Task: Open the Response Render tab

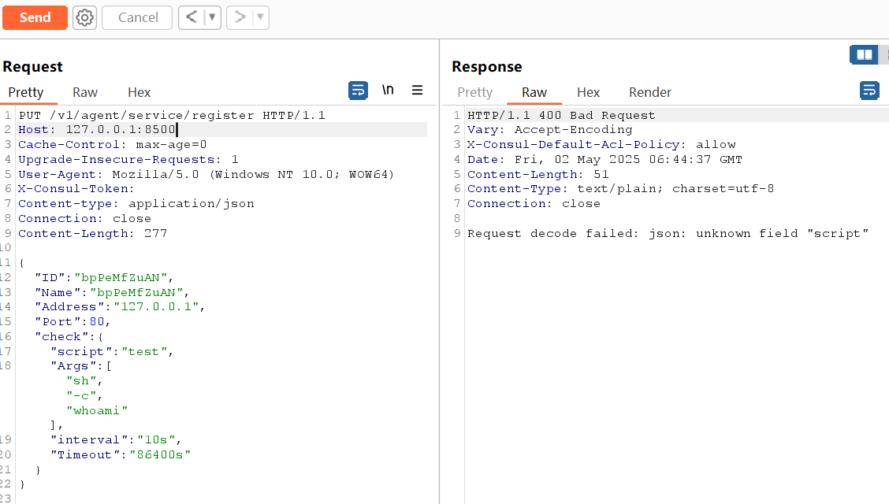Action: click(x=649, y=92)
